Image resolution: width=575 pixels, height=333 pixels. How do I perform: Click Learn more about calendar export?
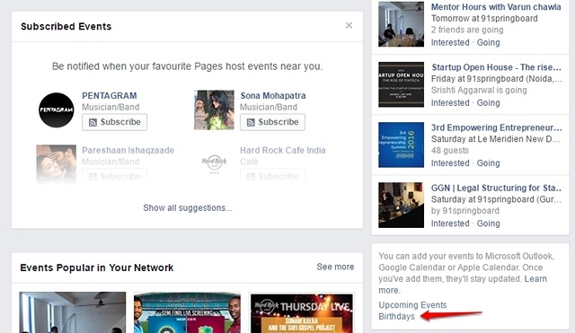(x=463, y=285)
